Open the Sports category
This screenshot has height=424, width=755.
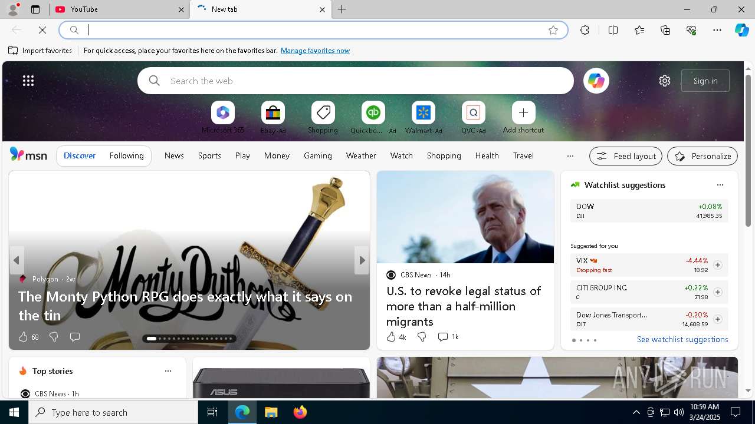click(x=209, y=155)
